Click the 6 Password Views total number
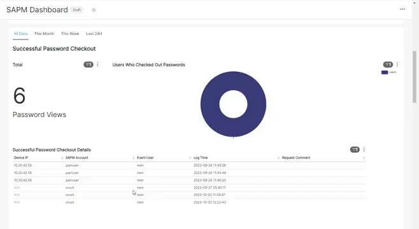419x229 pixels. coord(19,95)
